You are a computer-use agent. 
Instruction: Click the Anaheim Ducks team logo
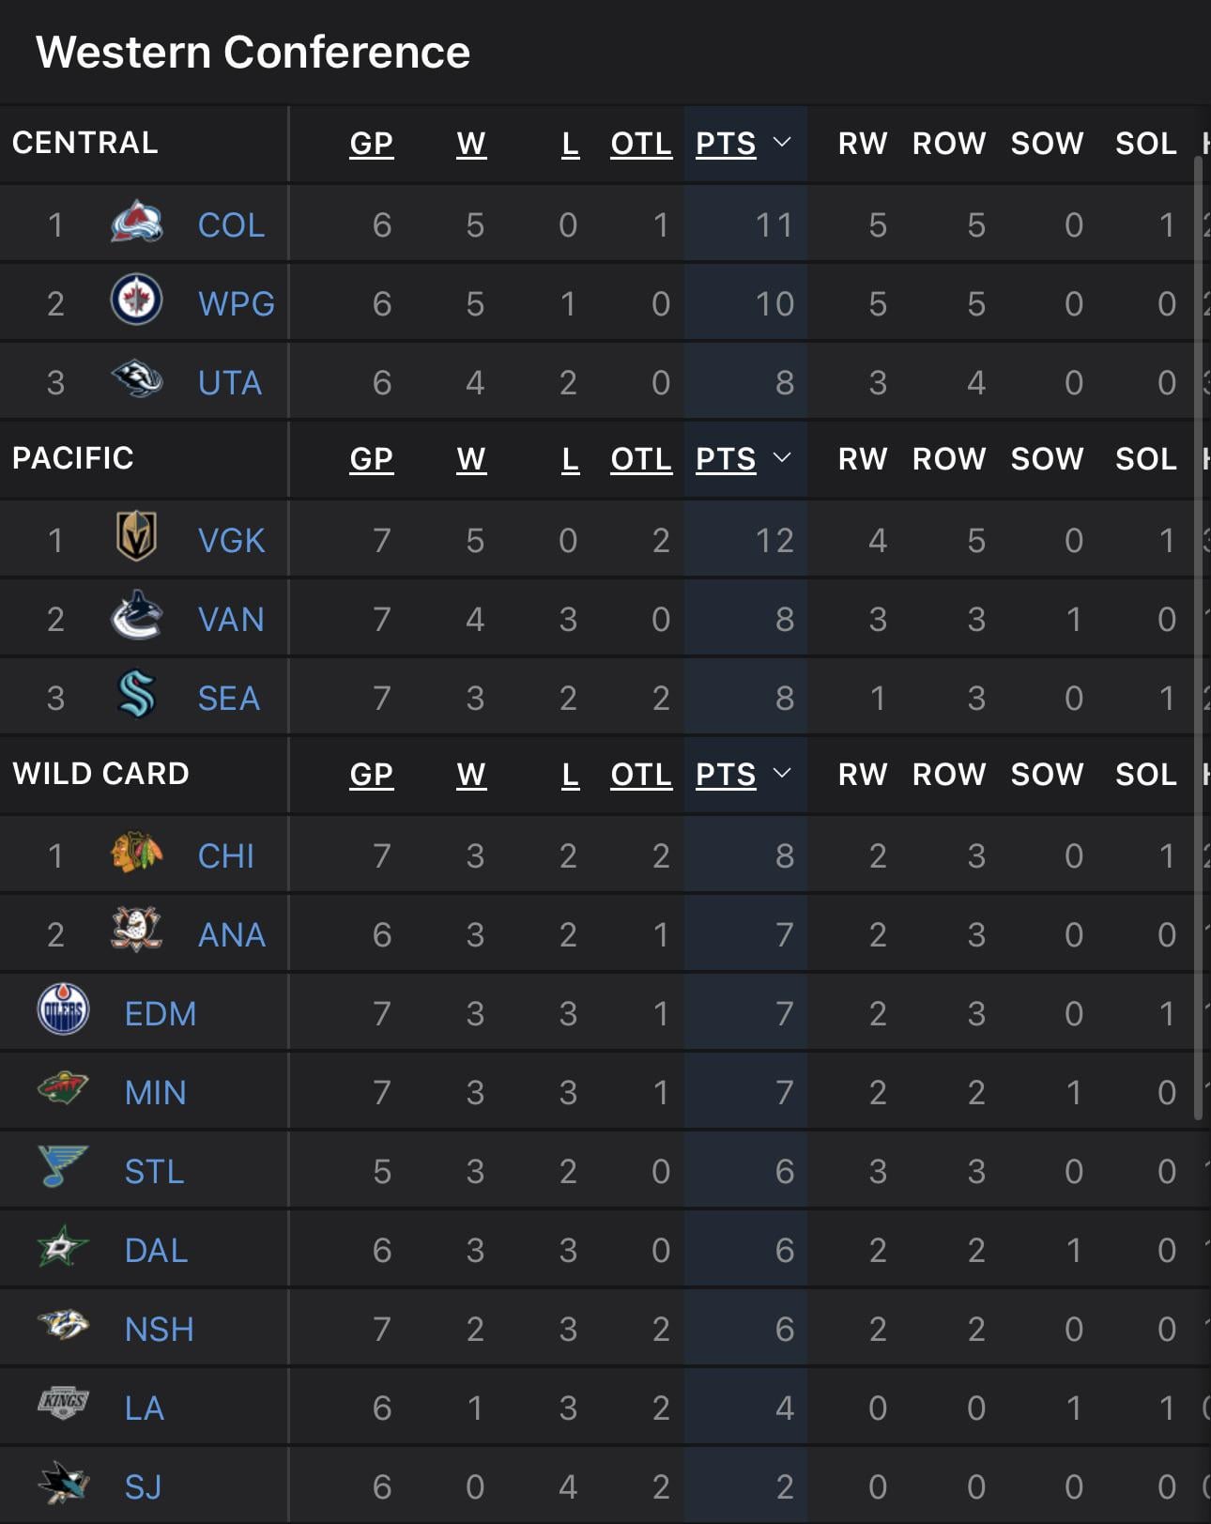[x=137, y=931]
